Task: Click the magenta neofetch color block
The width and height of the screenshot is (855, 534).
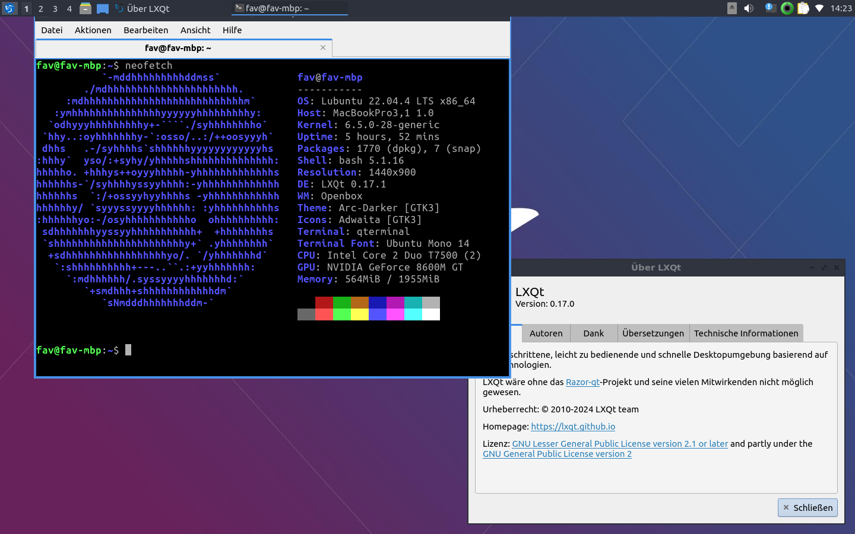Action: click(x=395, y=303)
